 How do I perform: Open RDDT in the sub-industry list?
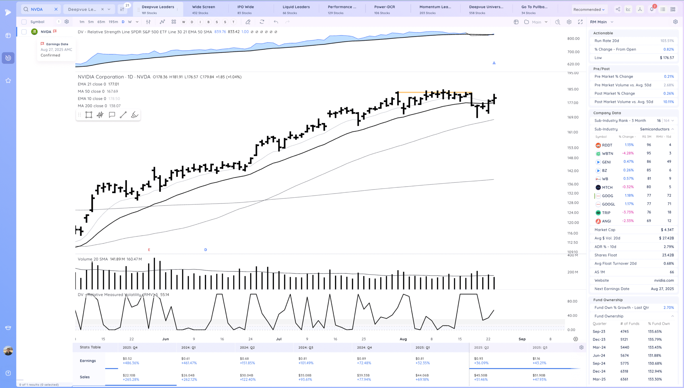point(607,145)
